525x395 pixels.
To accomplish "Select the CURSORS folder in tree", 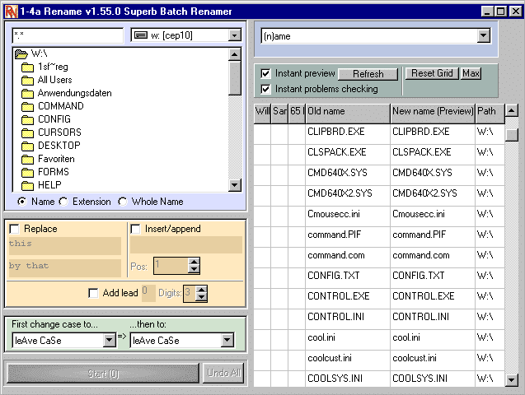I will coord(59,132).
